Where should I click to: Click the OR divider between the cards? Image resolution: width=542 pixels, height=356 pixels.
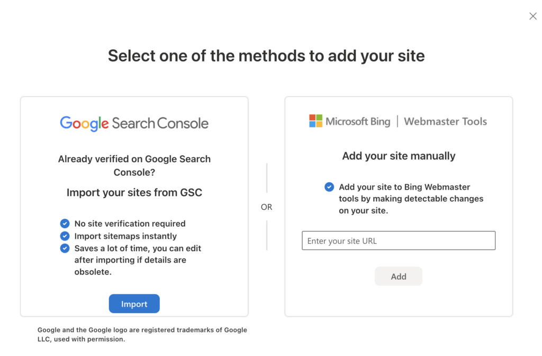point(266,207)
